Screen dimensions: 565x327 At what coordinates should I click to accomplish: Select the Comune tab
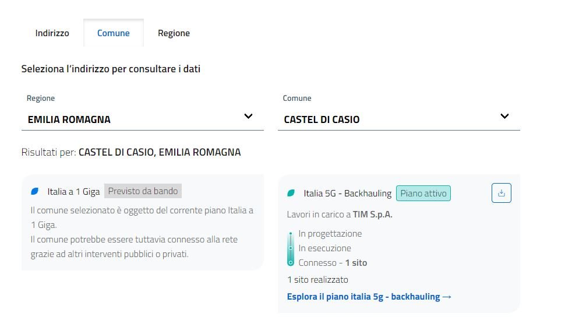coord(113,33)
